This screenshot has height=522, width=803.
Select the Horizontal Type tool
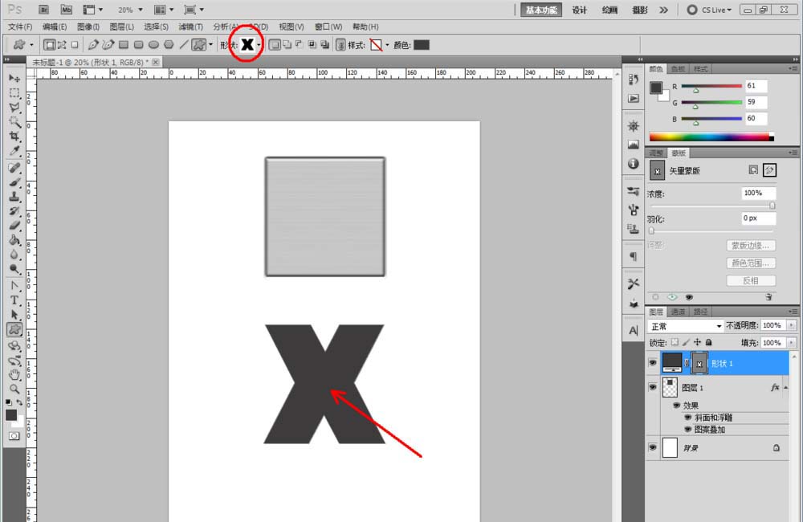14,300
